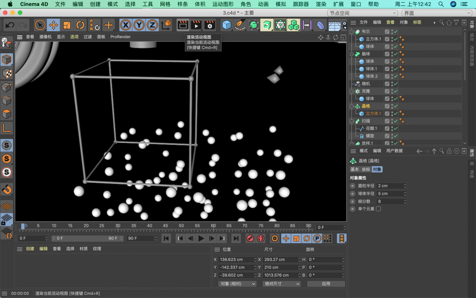Open Render Settings gear clapperboard icon

(x=209, y=25)
